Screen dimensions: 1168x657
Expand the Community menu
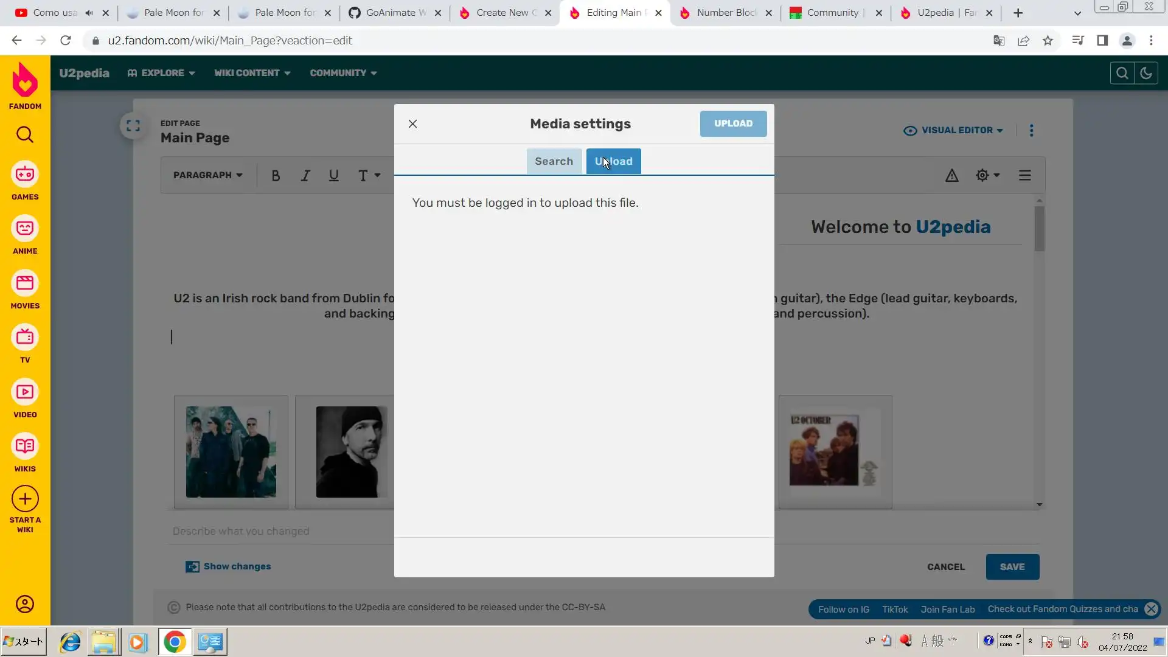343,73
